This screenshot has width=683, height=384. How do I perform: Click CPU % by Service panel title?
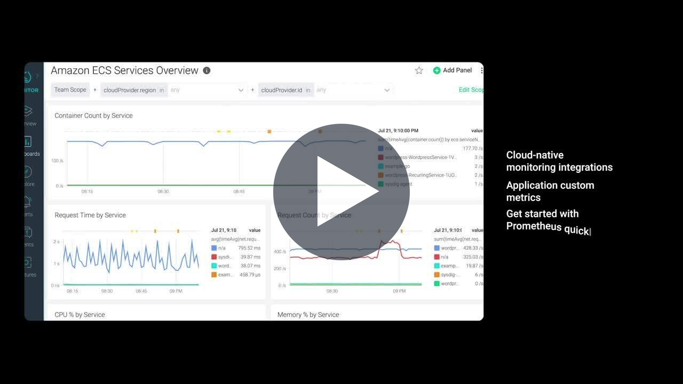[80, 315]
